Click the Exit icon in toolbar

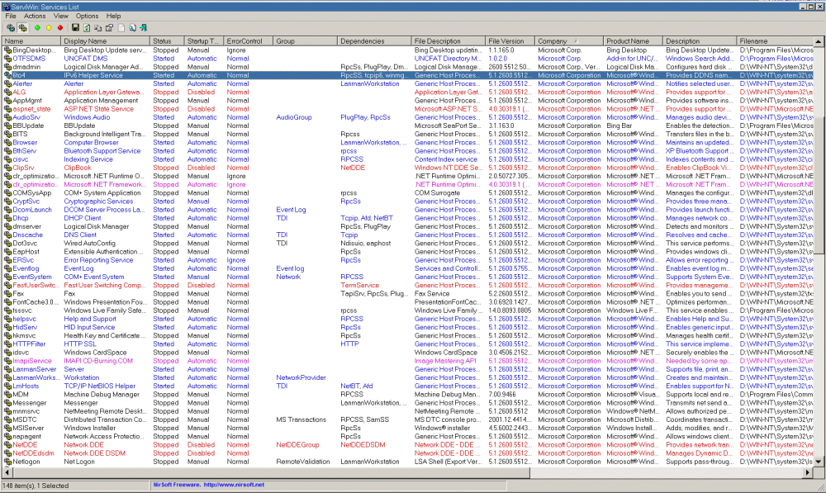(143, 27)
